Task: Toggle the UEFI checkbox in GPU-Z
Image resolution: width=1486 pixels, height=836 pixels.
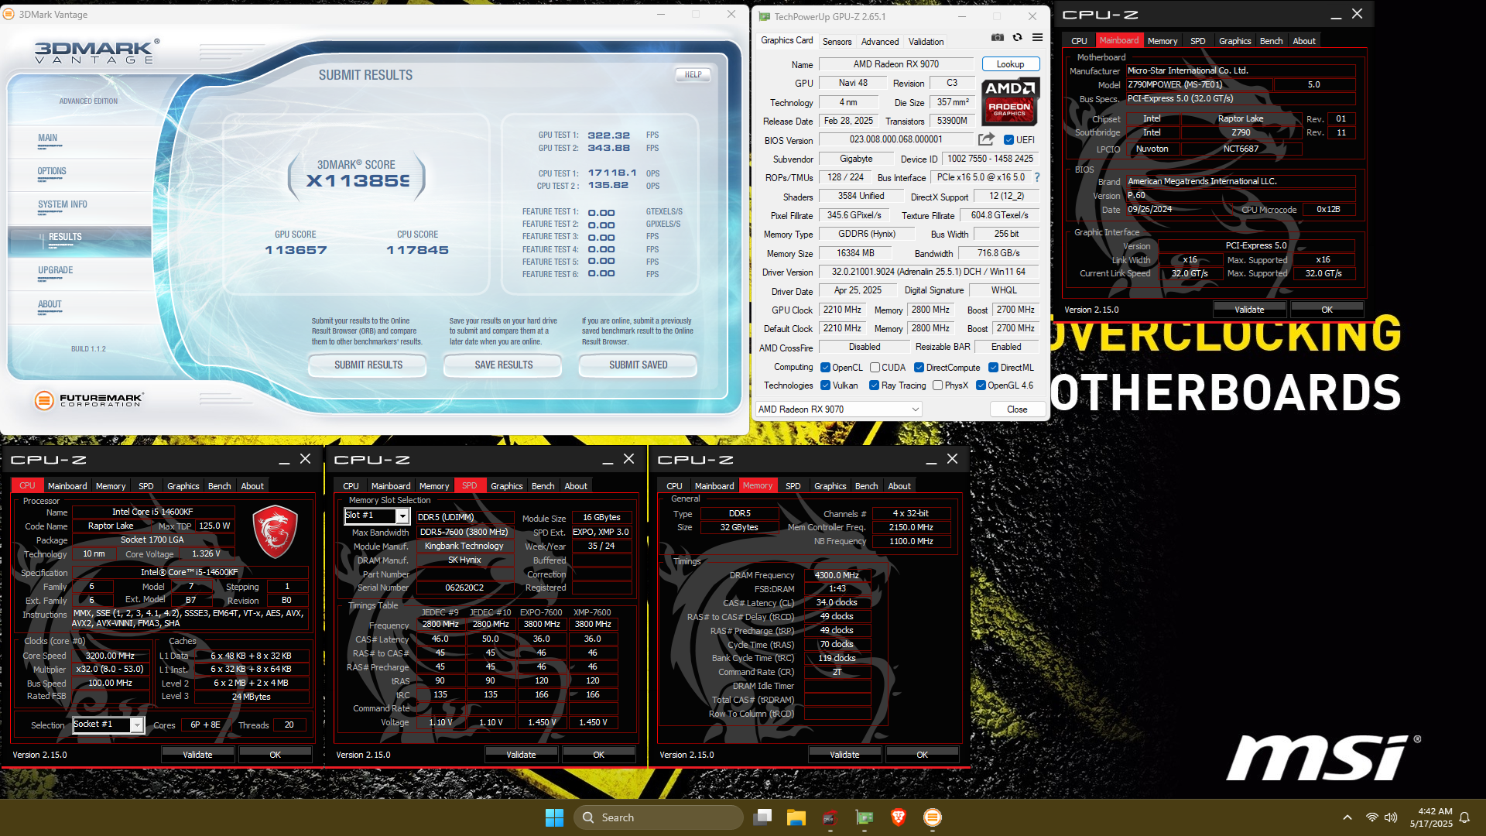Action: pos(1008,140)
